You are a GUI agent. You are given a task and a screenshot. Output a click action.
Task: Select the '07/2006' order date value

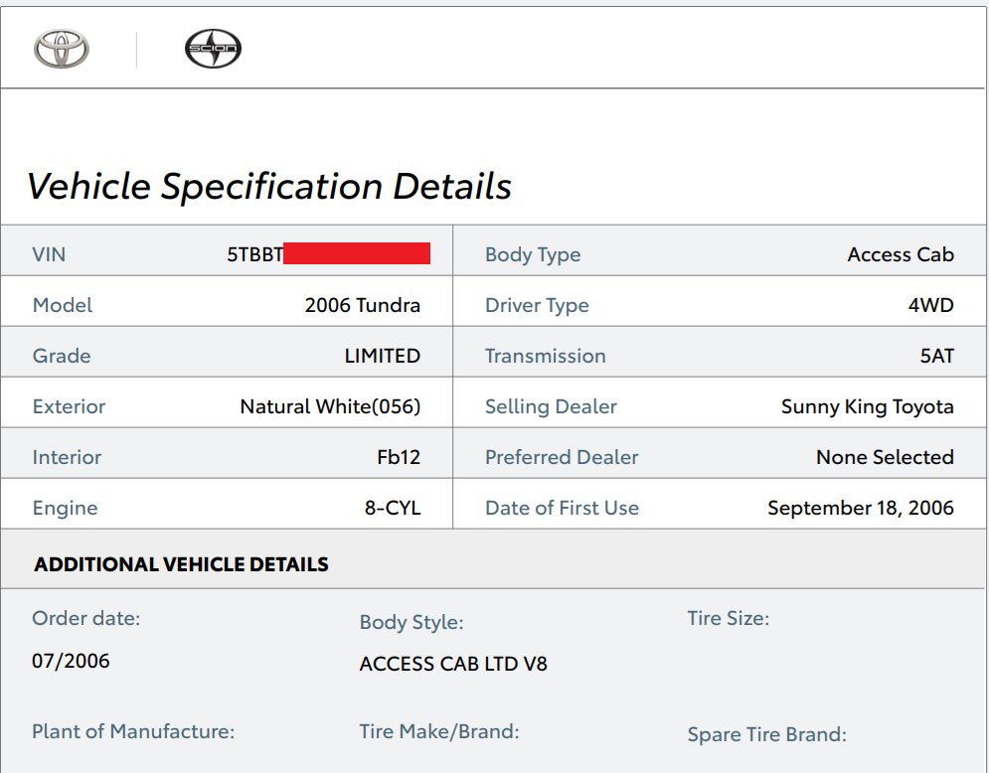(x=71, y=661)
